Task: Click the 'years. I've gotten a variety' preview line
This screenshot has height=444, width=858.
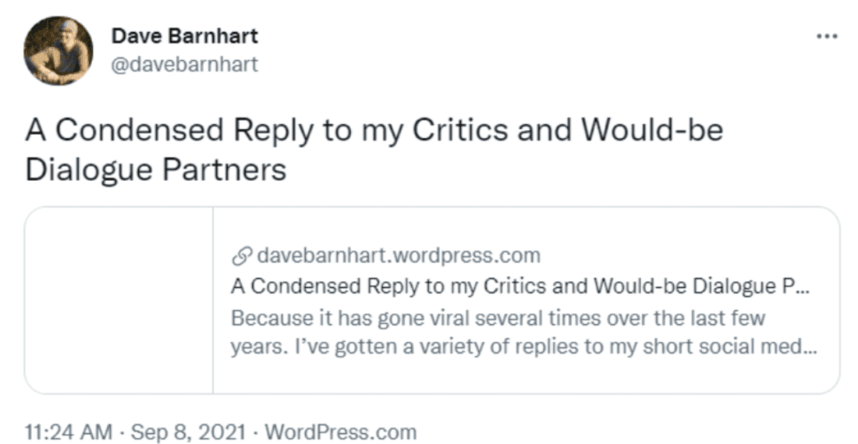Action: coord(511,347)
